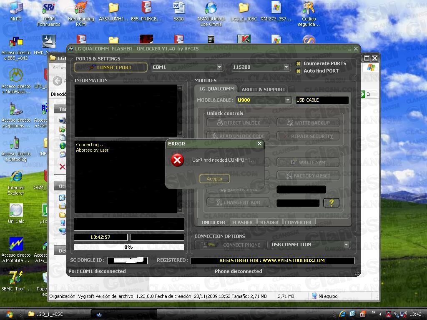Click the registered-for vygistoolbox.com text
Image resolution: width=427 pixels, height=320 pixels.
point(272,260)
